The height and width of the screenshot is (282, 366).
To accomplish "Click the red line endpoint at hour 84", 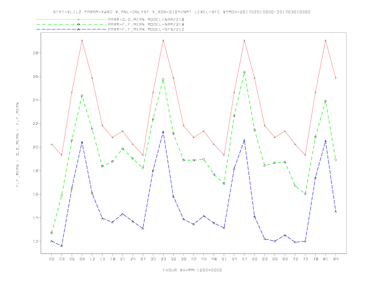I will (x=335, y=78).
